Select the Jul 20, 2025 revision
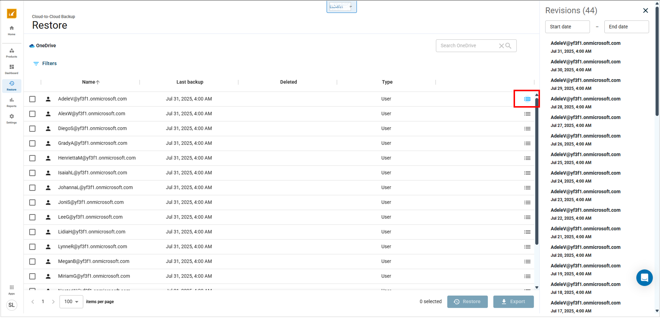Image resolution: width=660 pixels, height=319 pixels. pos(585,251)
